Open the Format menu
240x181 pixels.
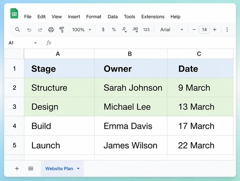coord(94,16)
